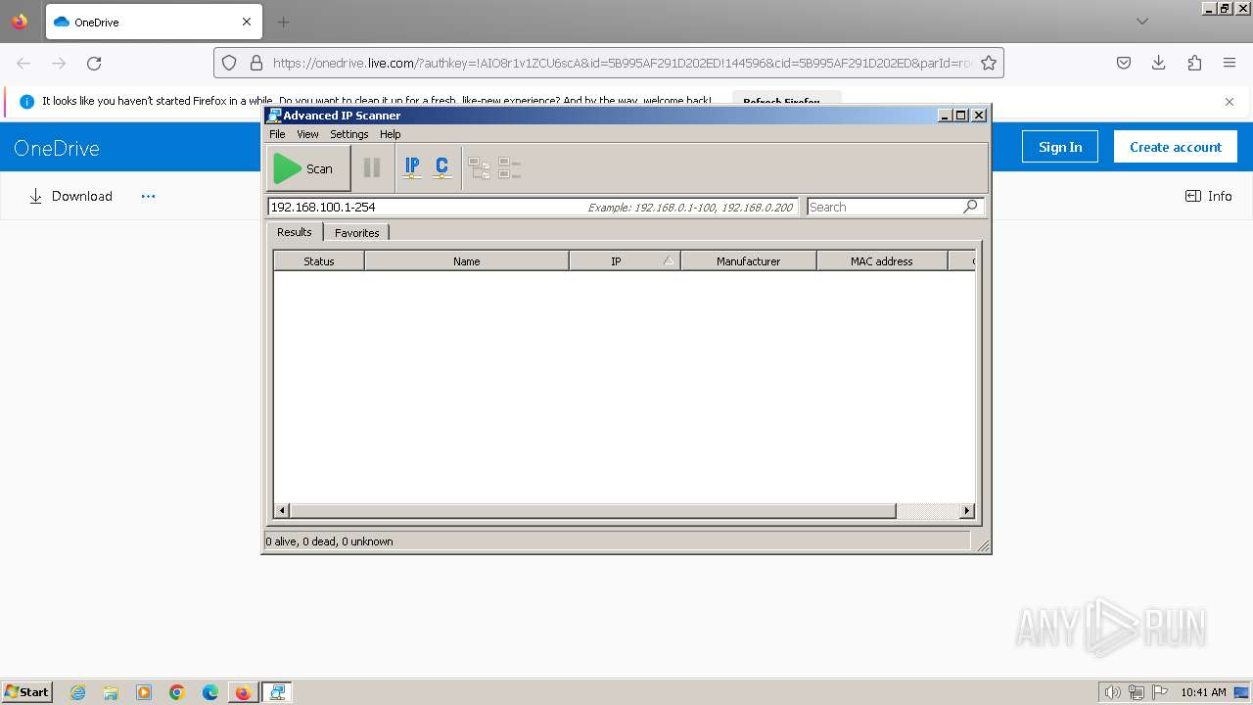Click the class C subnet icon

tap(442, 168)
